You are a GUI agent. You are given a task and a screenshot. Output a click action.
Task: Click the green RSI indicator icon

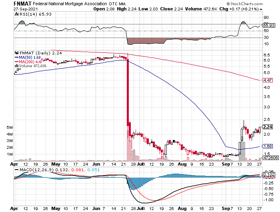16,14
